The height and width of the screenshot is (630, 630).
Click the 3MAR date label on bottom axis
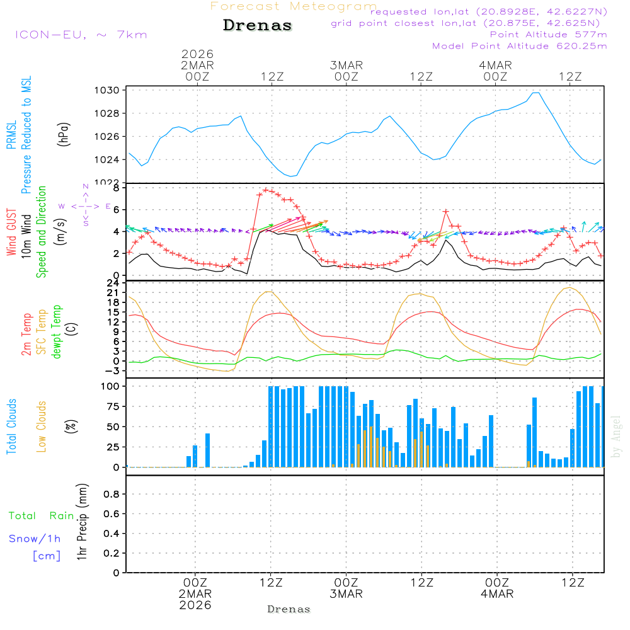346,594
